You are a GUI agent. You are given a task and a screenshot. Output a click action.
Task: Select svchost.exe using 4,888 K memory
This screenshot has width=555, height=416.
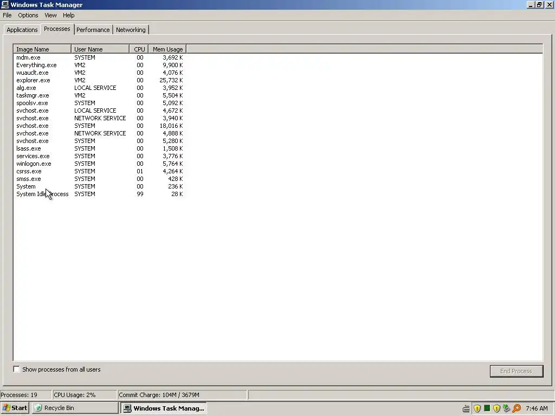click(x=100, y=133)
